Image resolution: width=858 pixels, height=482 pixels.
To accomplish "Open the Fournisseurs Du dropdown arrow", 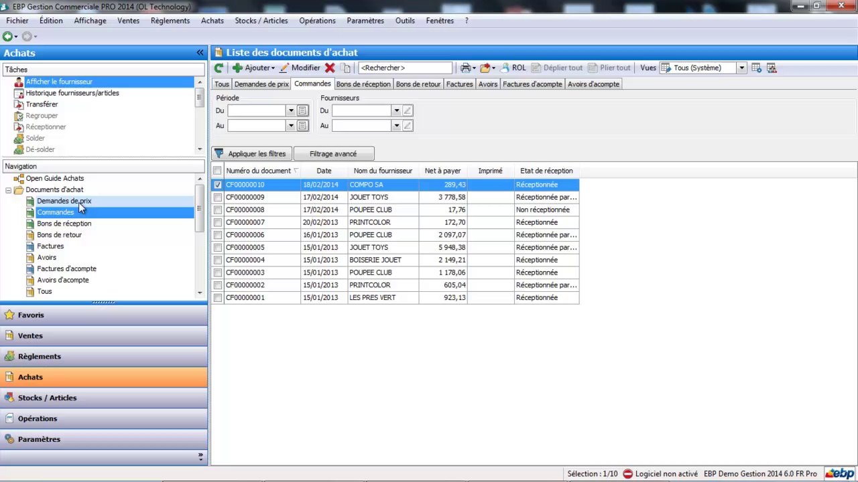I will pos(396,110).
